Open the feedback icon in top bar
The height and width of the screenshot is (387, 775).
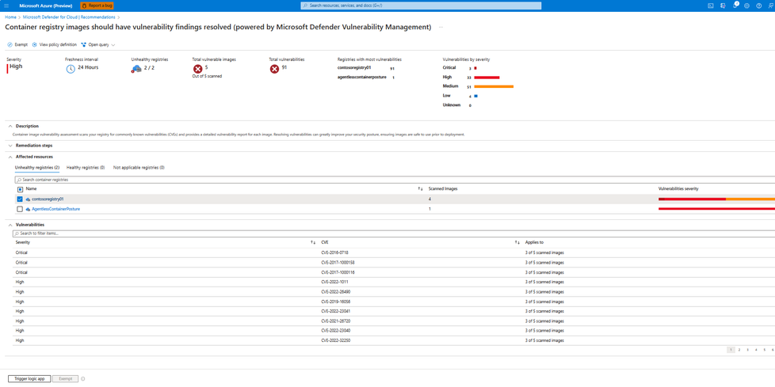pos(770,6)
